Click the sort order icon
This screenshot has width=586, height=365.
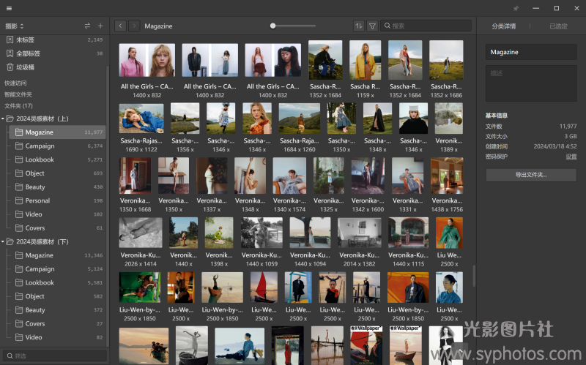click(358, 26)
